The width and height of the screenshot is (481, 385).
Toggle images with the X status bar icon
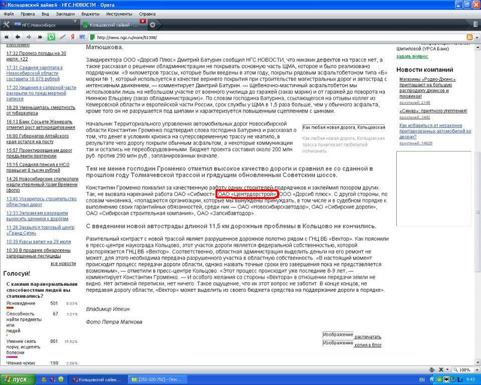[x=441, y=369]
